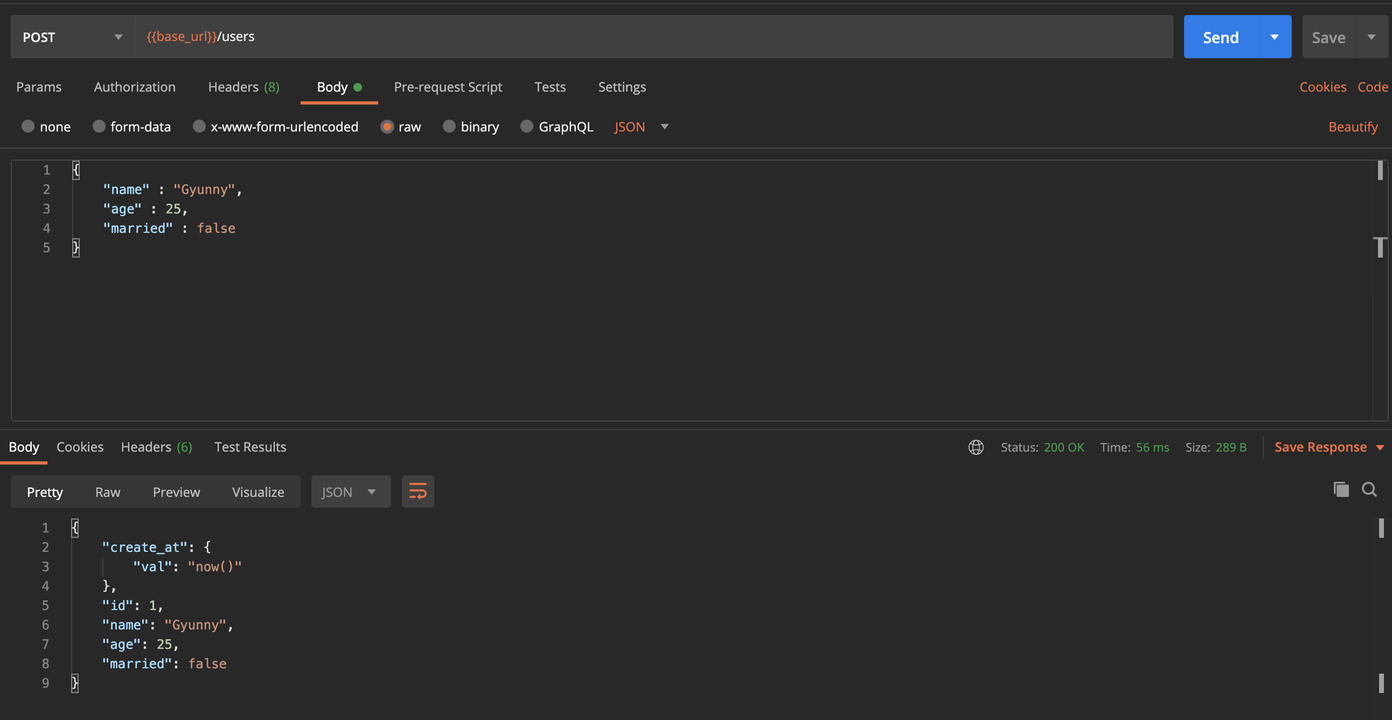1392x720 pixels.
Task: Click the Beautify link
Action: (x=1353, y=127)
